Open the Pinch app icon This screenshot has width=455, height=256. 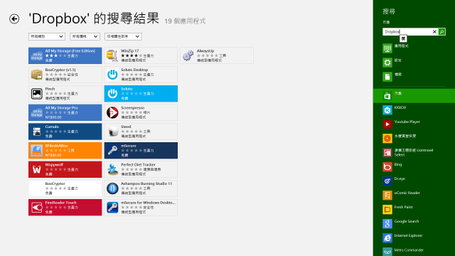click(x=36, y=93)
